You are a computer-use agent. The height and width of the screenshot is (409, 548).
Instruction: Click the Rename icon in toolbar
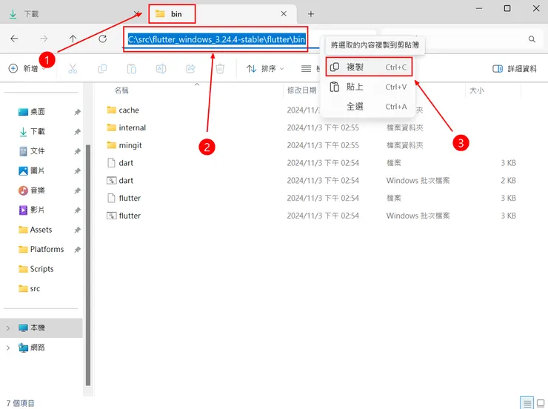161,68
